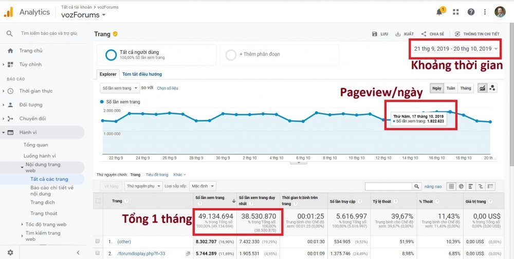Click the verified shield next to Trang
Viewport: 514px width, 259px height.
115,34
